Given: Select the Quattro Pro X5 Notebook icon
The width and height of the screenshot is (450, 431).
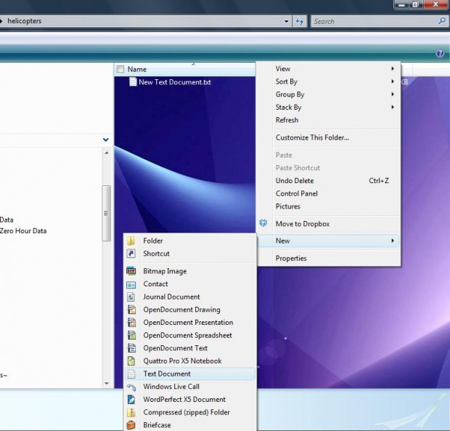Looking at the screenshot, I should [131, 361].
